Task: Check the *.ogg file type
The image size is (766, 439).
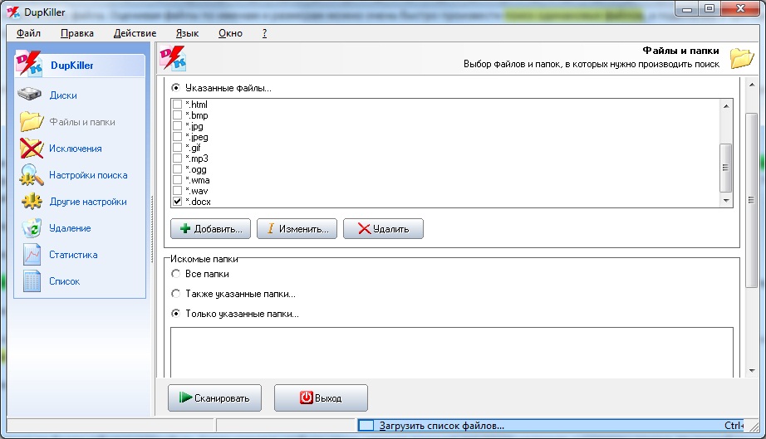Action: click(177, 169)
